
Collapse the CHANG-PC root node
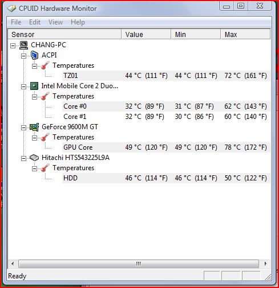click(13, 46)
